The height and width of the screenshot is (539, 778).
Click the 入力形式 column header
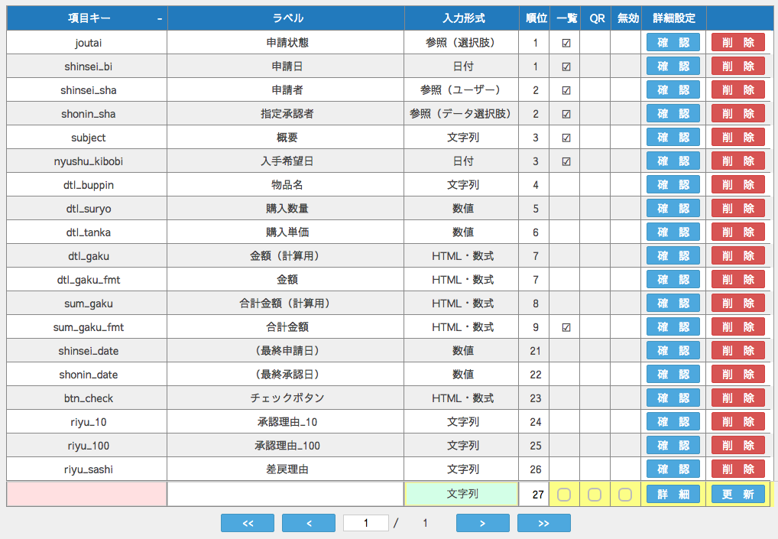(462, 18)
